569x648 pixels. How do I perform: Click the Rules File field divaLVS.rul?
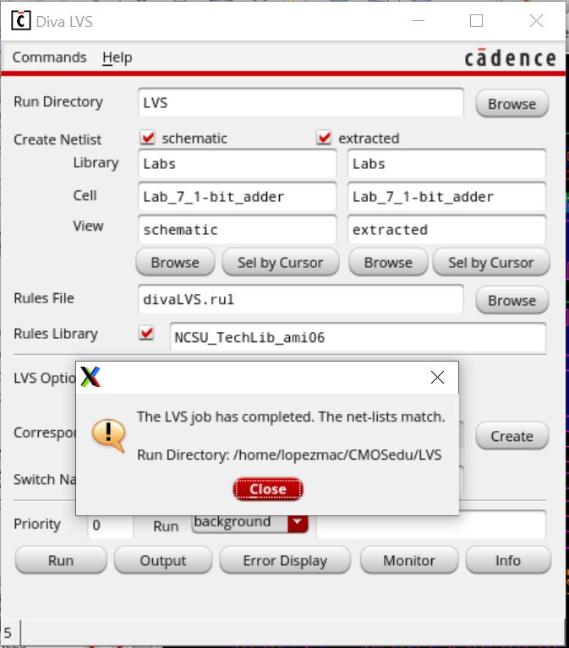point(301,299)
